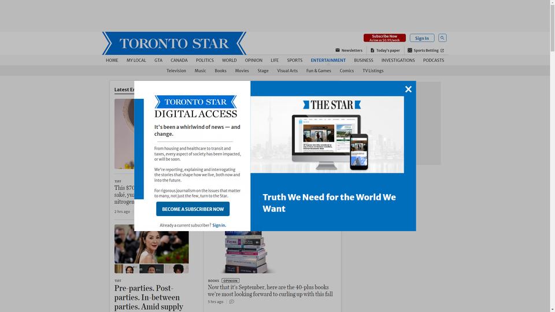Image resolution: width=555 pixels, height=312 pixels.
Task: Open BUSINESS section
Action: (364, 60)
